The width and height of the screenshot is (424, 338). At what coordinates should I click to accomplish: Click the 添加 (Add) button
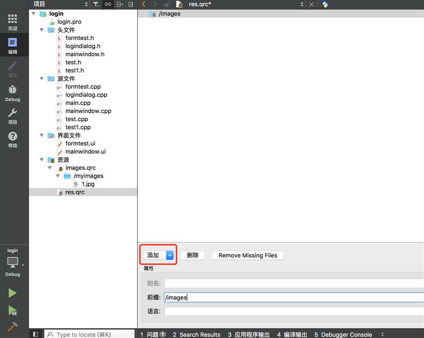[x=154, y=255]
